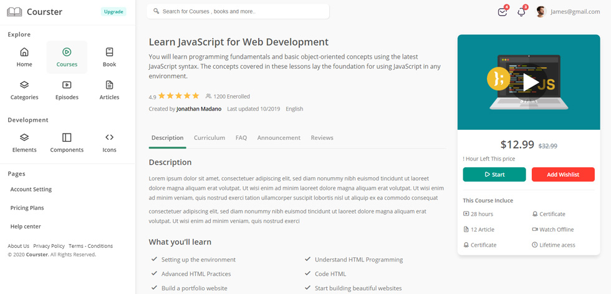Click the Upgrade button
The image size is (611, 294).
click(113, 12)
